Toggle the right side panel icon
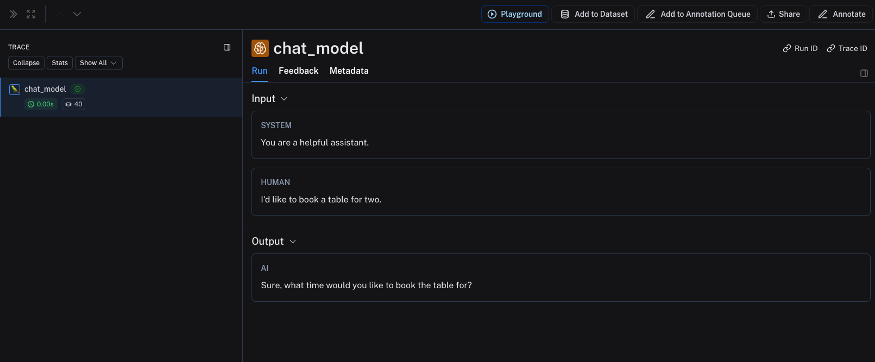The image size is (875, 362). (x=864, y=73)
